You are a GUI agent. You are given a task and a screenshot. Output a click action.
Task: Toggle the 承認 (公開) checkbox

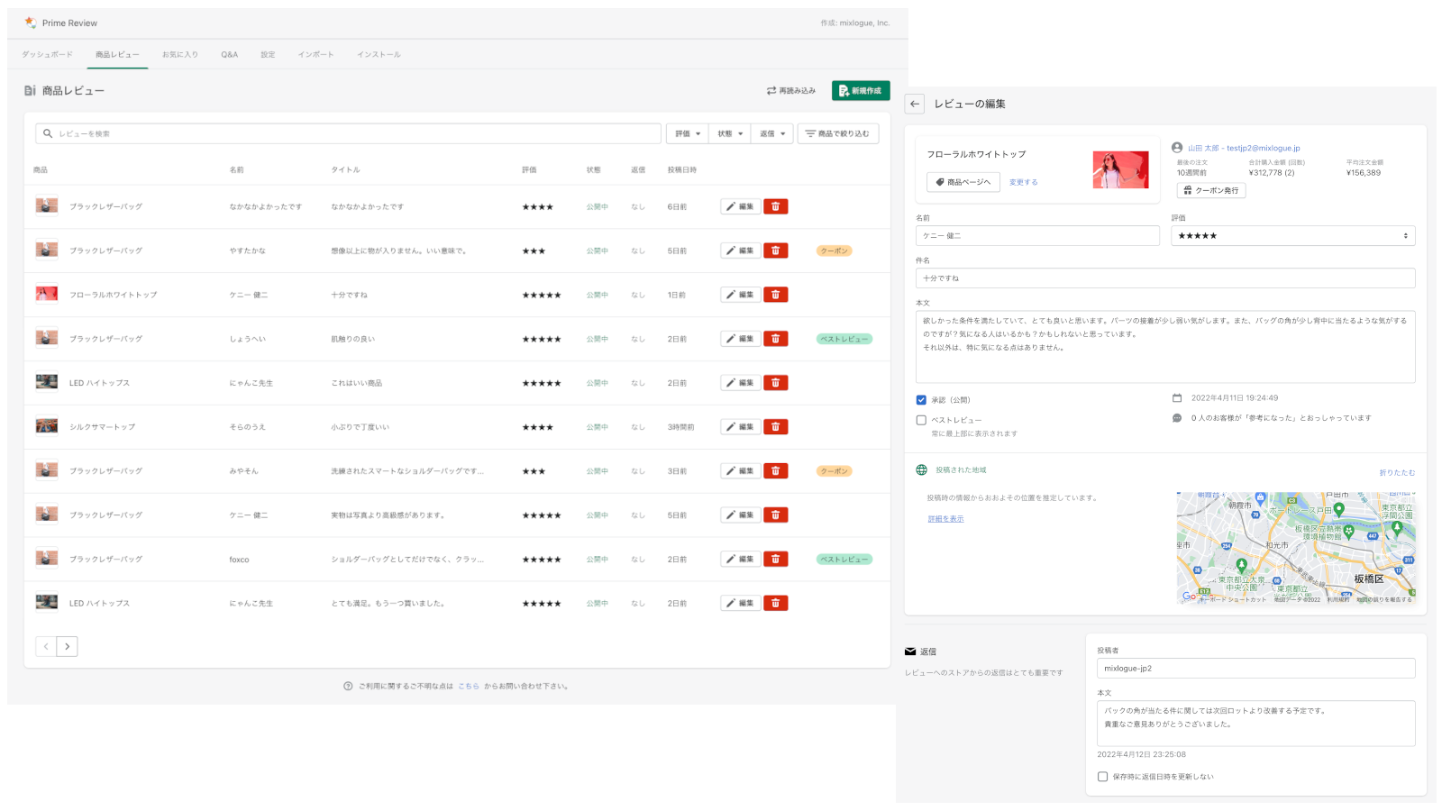[921, 400]
